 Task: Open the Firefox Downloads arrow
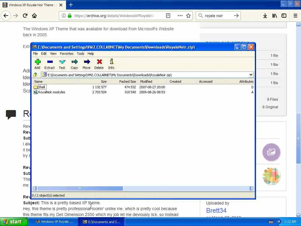click(265, 16)
